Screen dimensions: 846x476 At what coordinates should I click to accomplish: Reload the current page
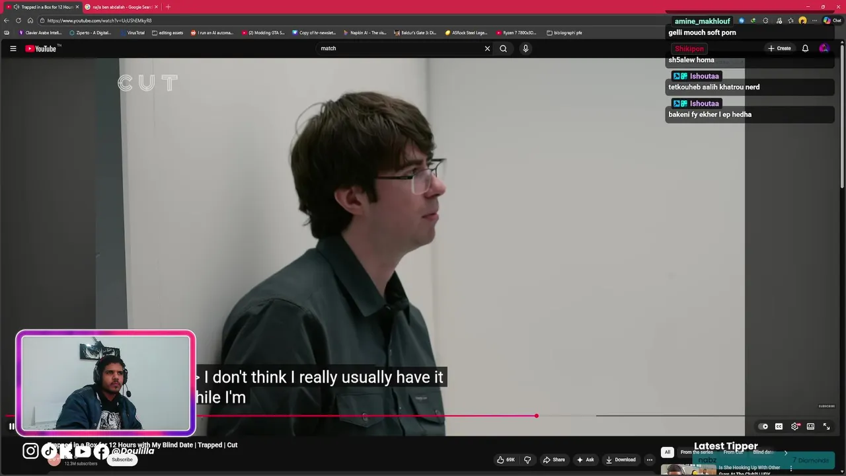pyautogui.click(x=19, y=20)
